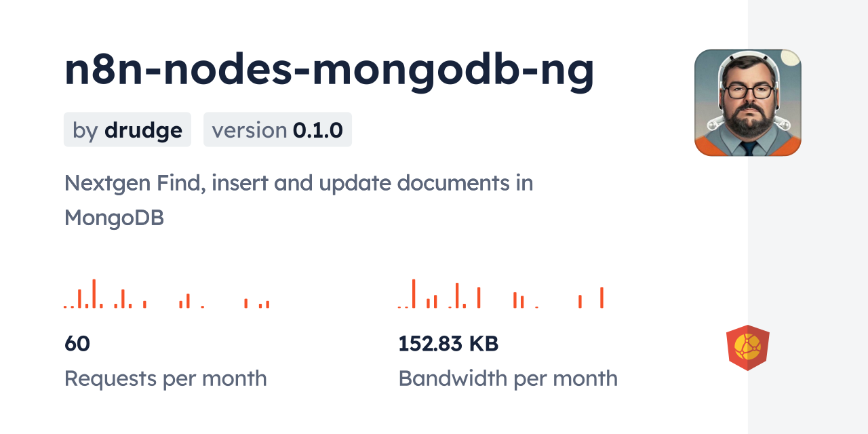The height and width of the screenshot is (434, 868).
Task: Click the tallest bar in the bandwidth chart
Action: pyautogui.click(x=414, y=294)
